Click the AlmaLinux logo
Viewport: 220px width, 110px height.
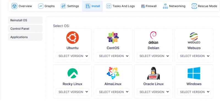tap(113, 73)
